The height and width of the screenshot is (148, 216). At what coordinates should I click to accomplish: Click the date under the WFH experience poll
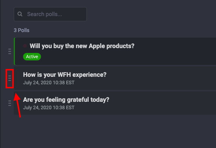pos(49,83)
